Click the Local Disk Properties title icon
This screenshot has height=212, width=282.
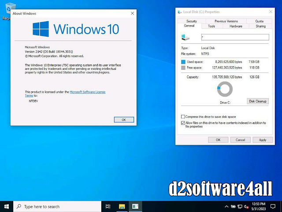click(179, 12)
